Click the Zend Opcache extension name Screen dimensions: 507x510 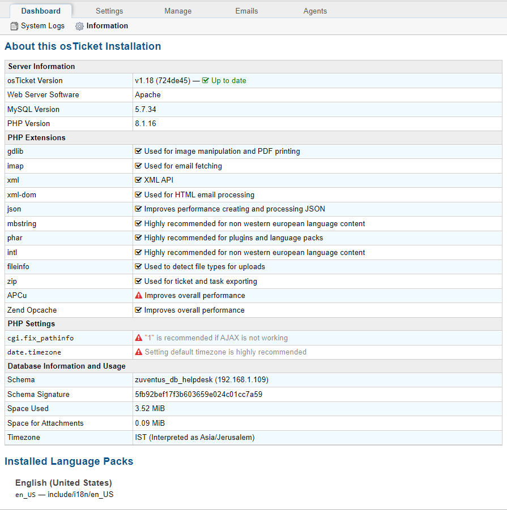point(32,310)
